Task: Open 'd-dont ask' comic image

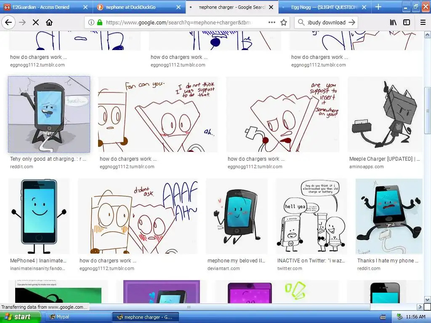Action: [138, 216]
